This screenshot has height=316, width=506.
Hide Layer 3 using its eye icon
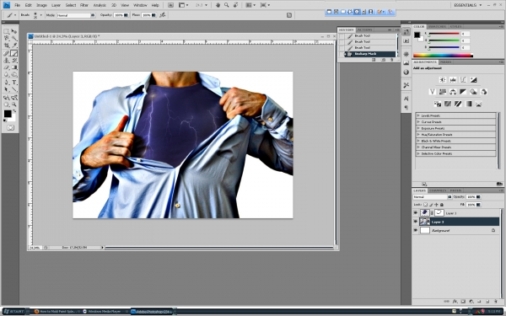click(x=415, y=222)
